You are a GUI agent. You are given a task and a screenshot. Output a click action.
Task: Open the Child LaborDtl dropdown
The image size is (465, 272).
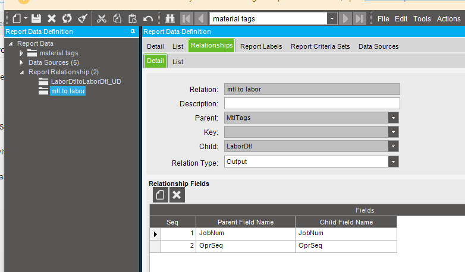pos(393,146)
